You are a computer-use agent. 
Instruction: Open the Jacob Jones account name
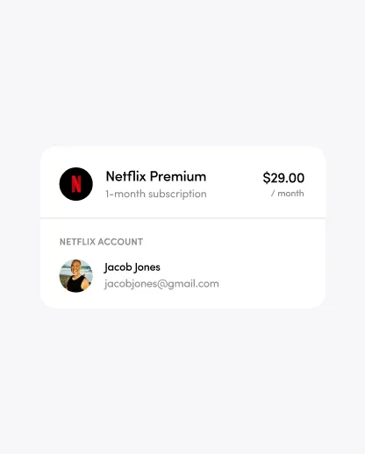132,267
